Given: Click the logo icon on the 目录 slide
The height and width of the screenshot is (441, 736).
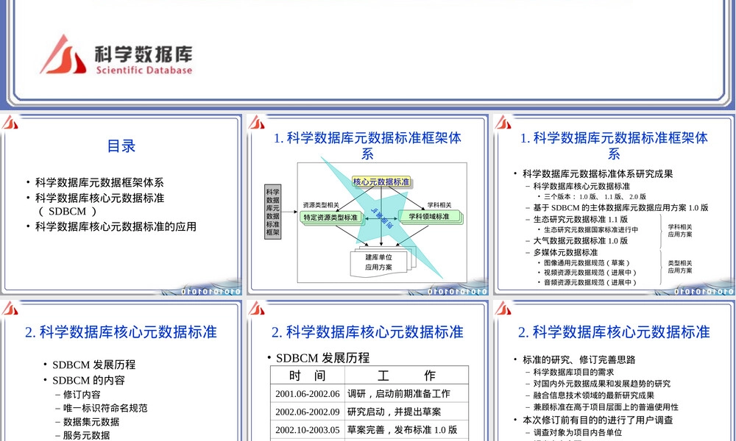Looking at the screenshot, I should [10, 122].
